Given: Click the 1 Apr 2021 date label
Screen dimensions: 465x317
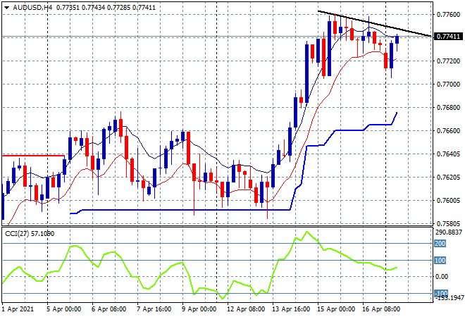Looking at the screenshot, I should [18, 309].
